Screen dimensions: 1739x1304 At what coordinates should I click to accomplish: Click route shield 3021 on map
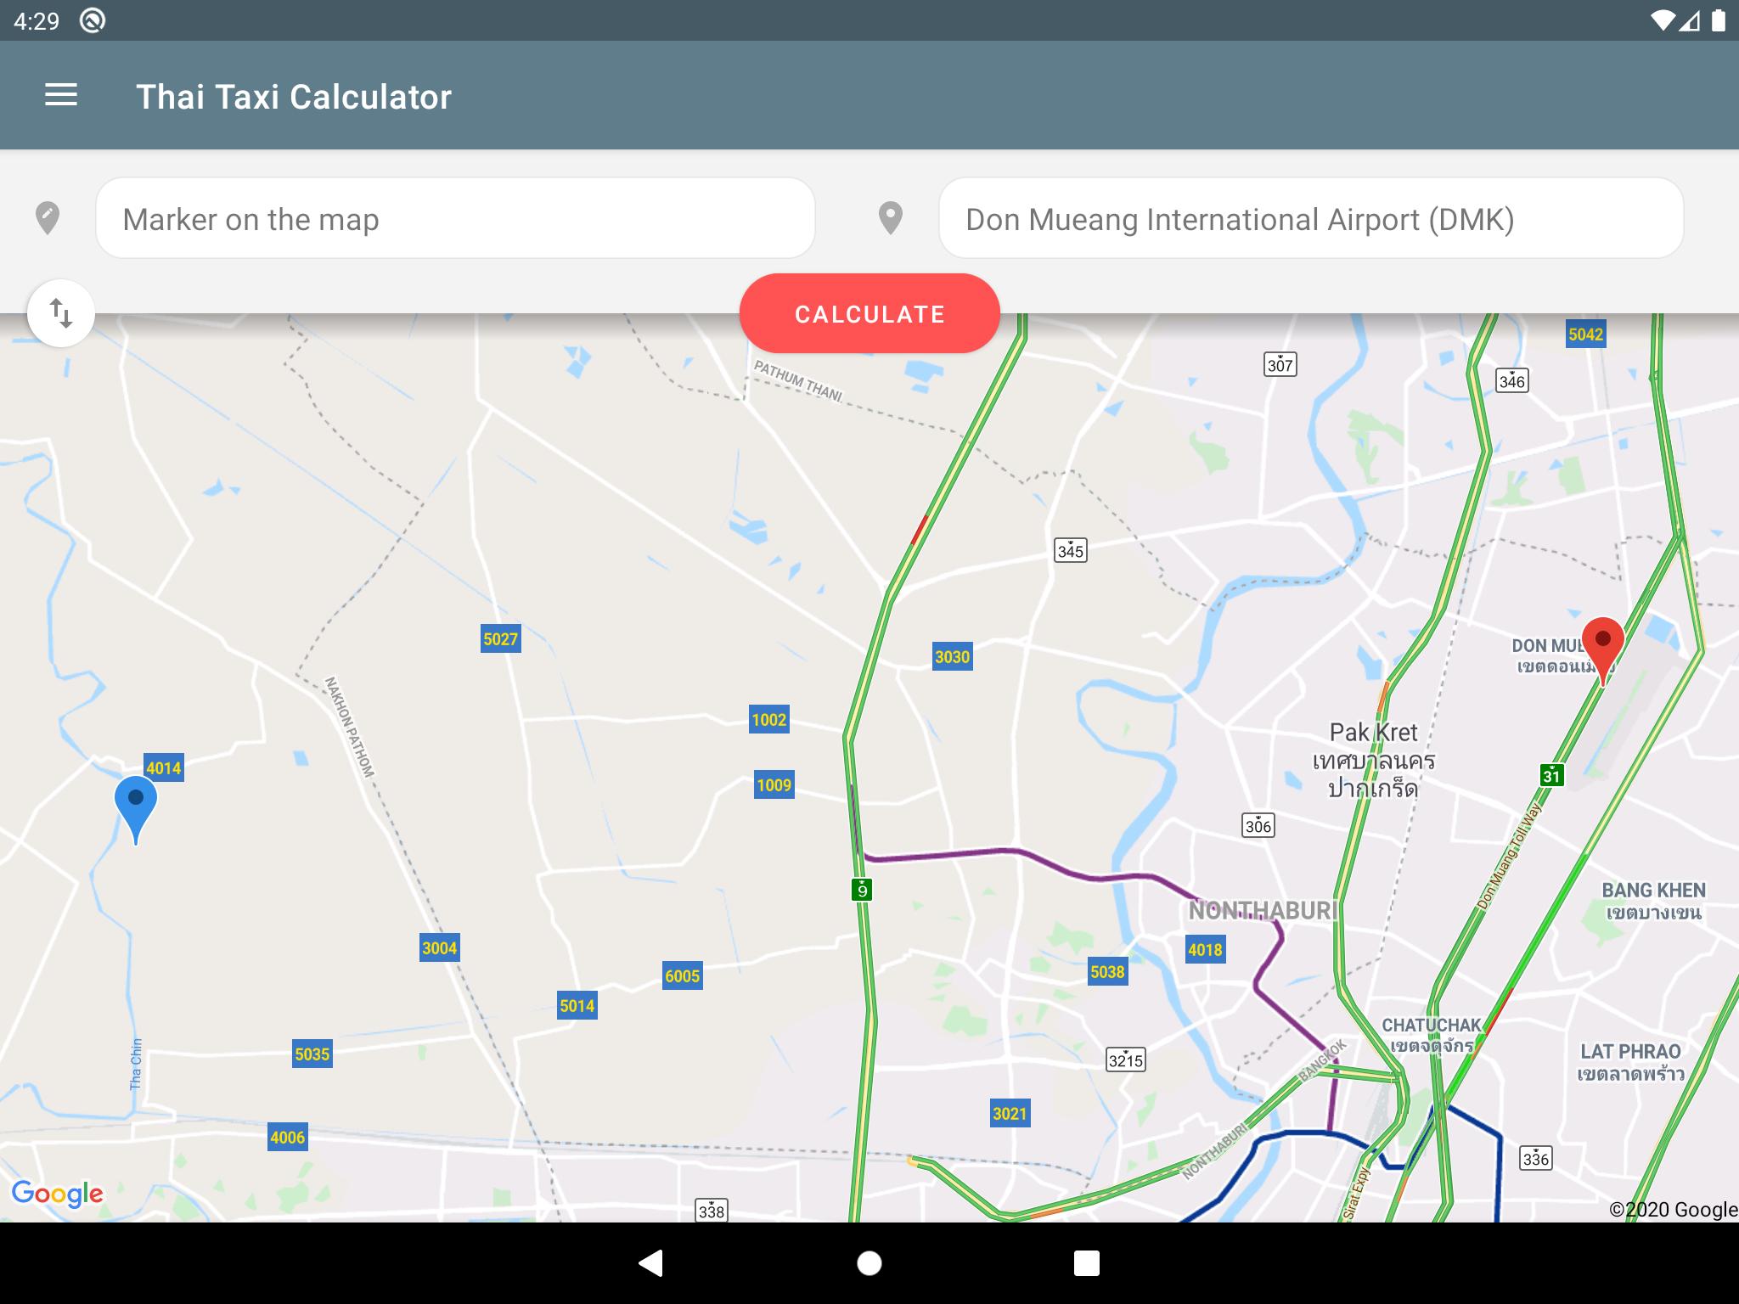click(x=1010, y=1114)
